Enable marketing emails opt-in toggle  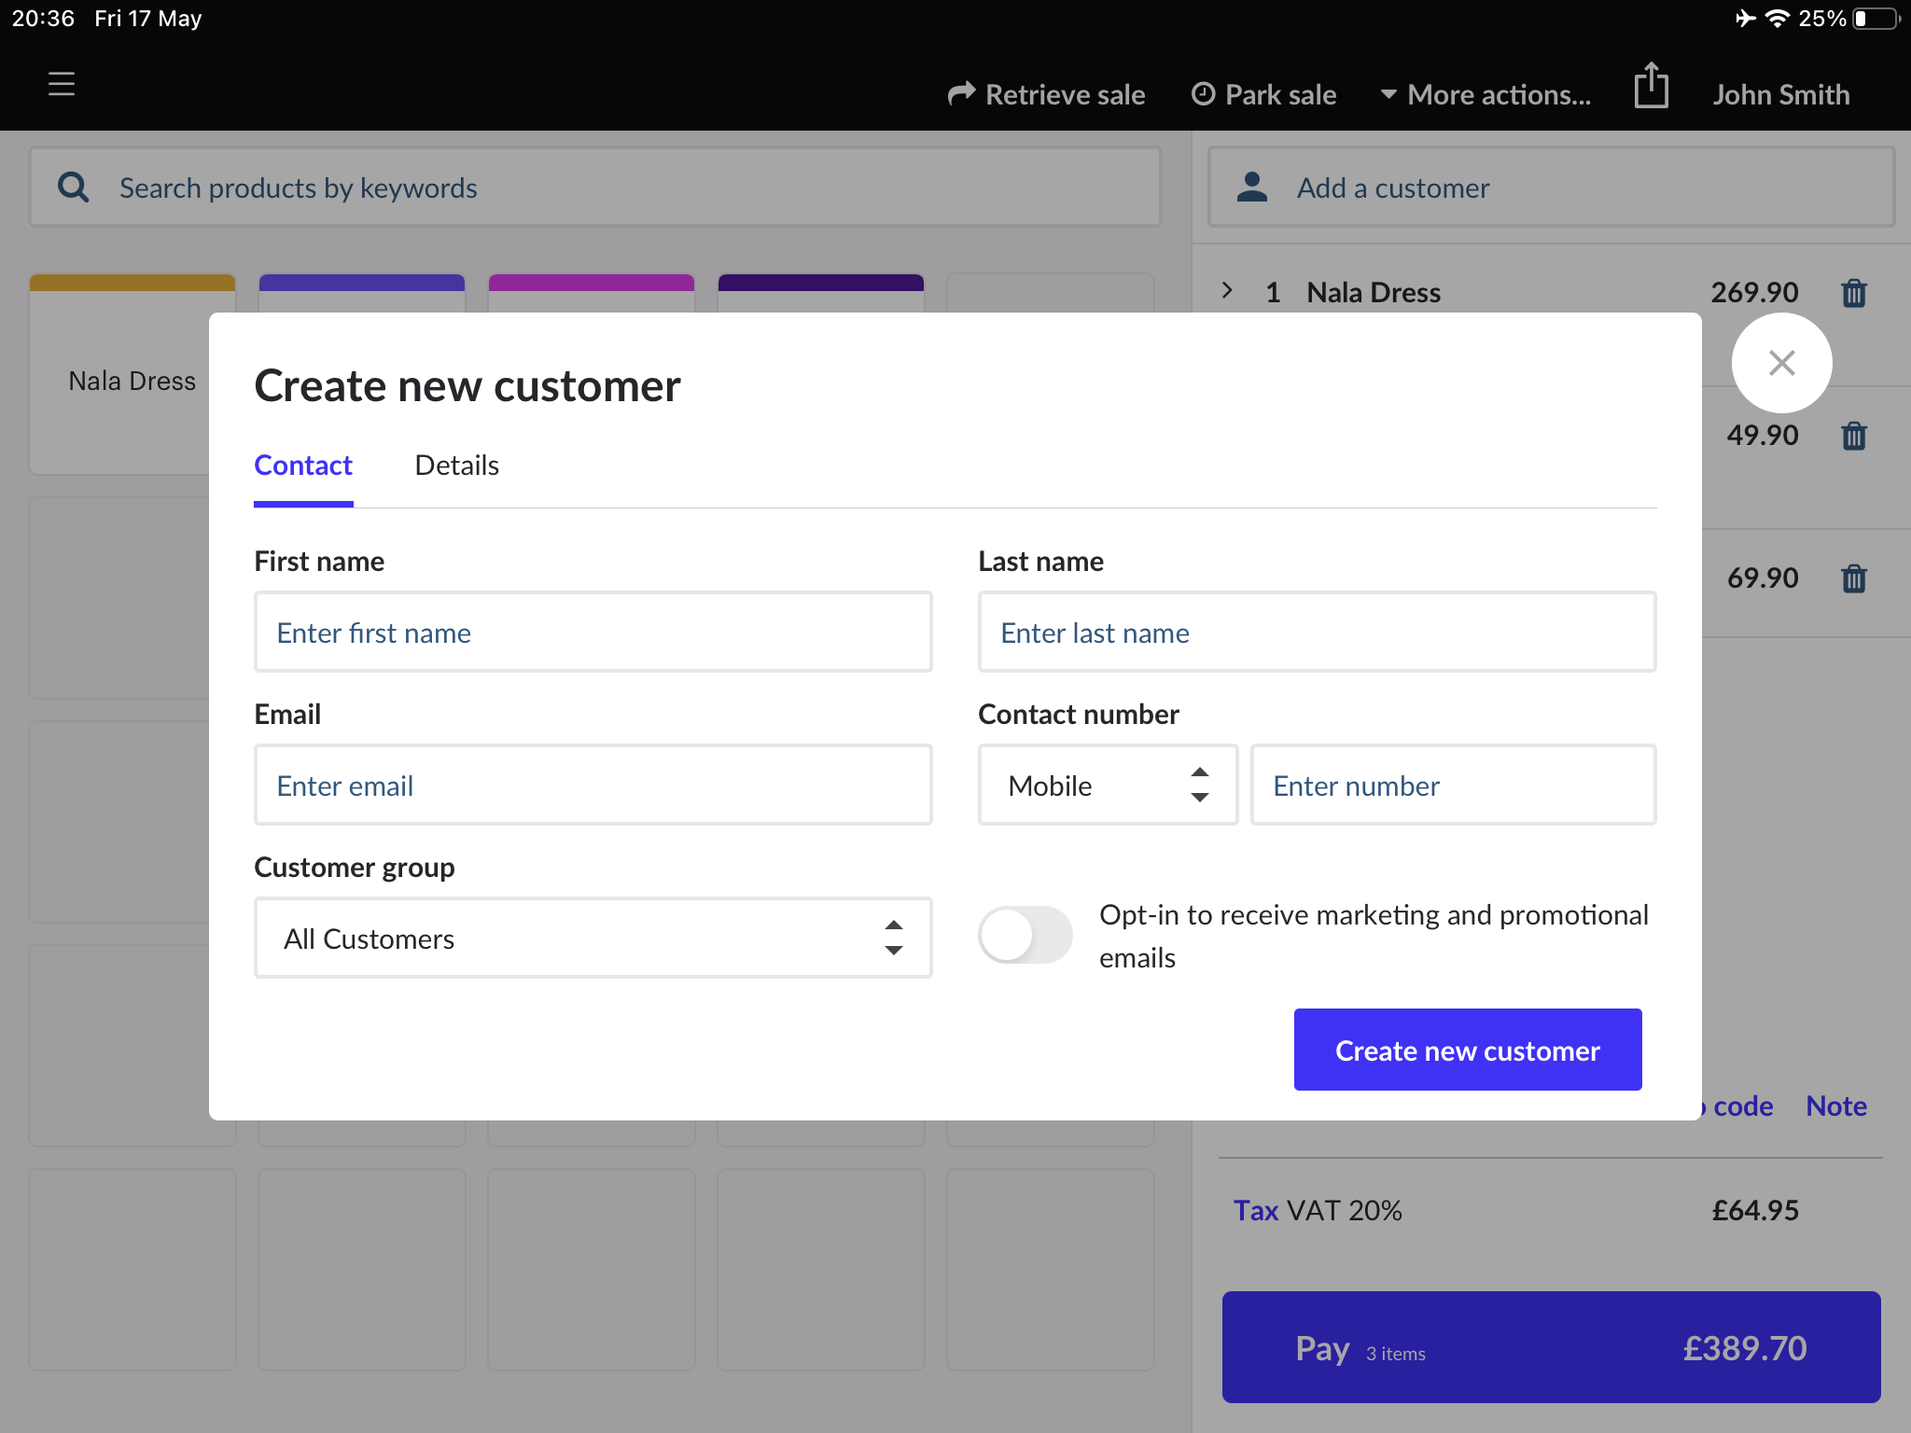click(x=1025, y=935)
